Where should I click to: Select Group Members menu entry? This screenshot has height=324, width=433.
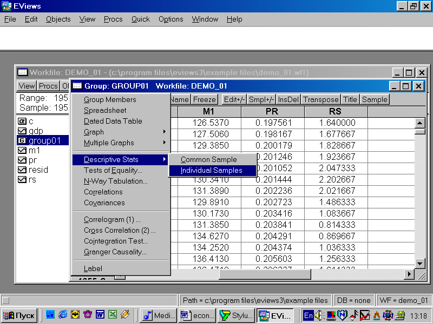[x=121, y=99]
